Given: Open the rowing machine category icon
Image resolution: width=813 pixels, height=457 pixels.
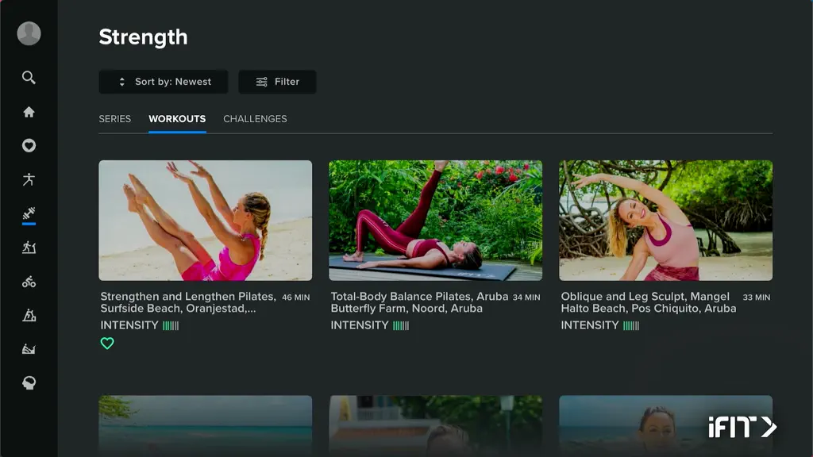Looking at the screenshot, I should click(29, 349).
